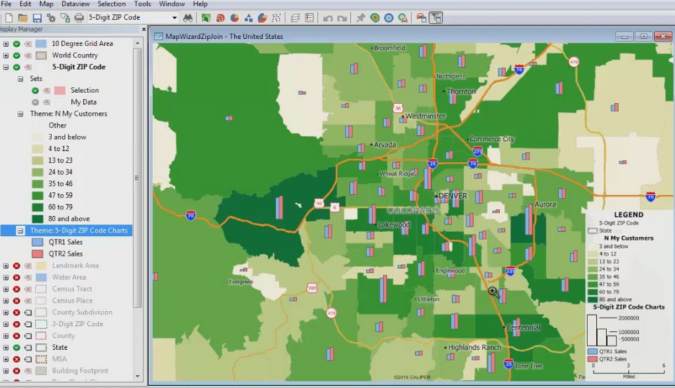This screenshot has height=388, width=675.
Task: Enable the My Data set visibility
Action: (x=36, y=102)
